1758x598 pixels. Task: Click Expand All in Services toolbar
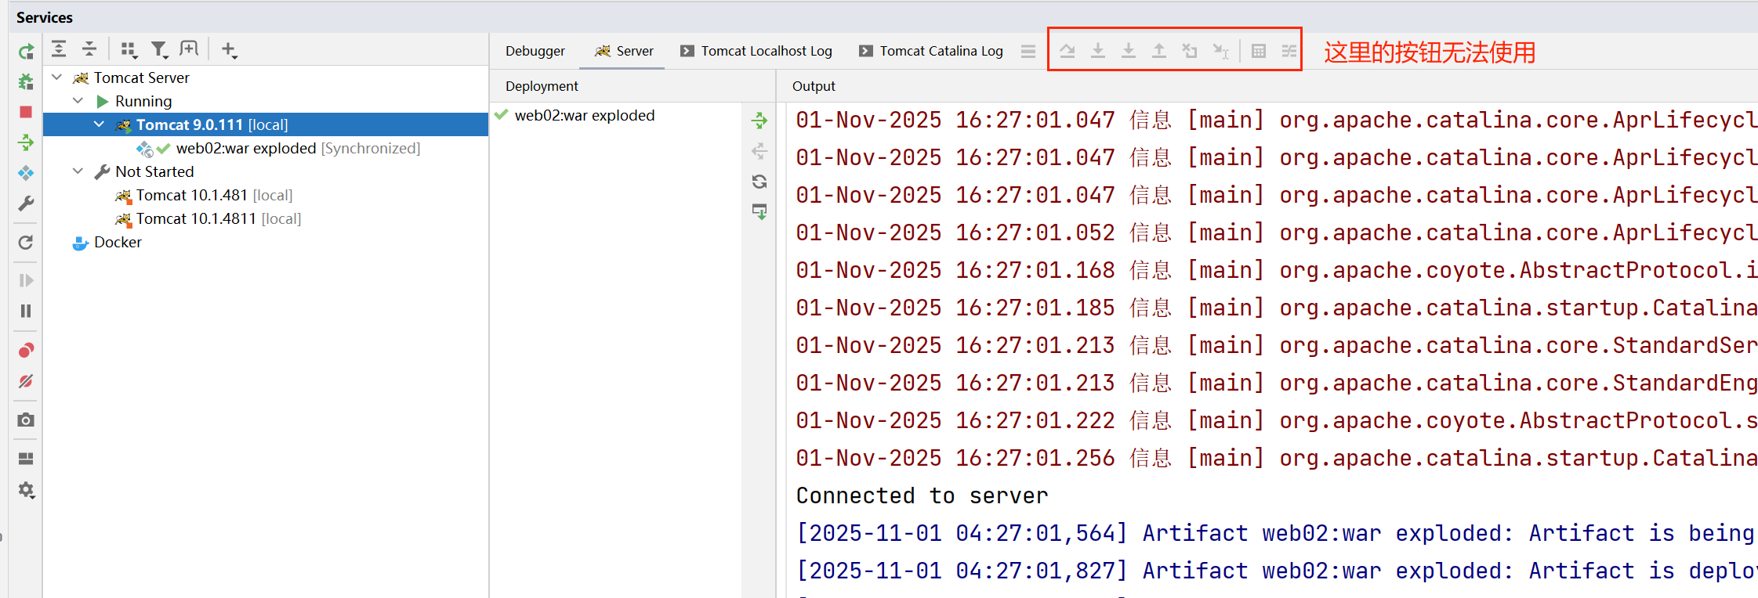pos(59,49)
